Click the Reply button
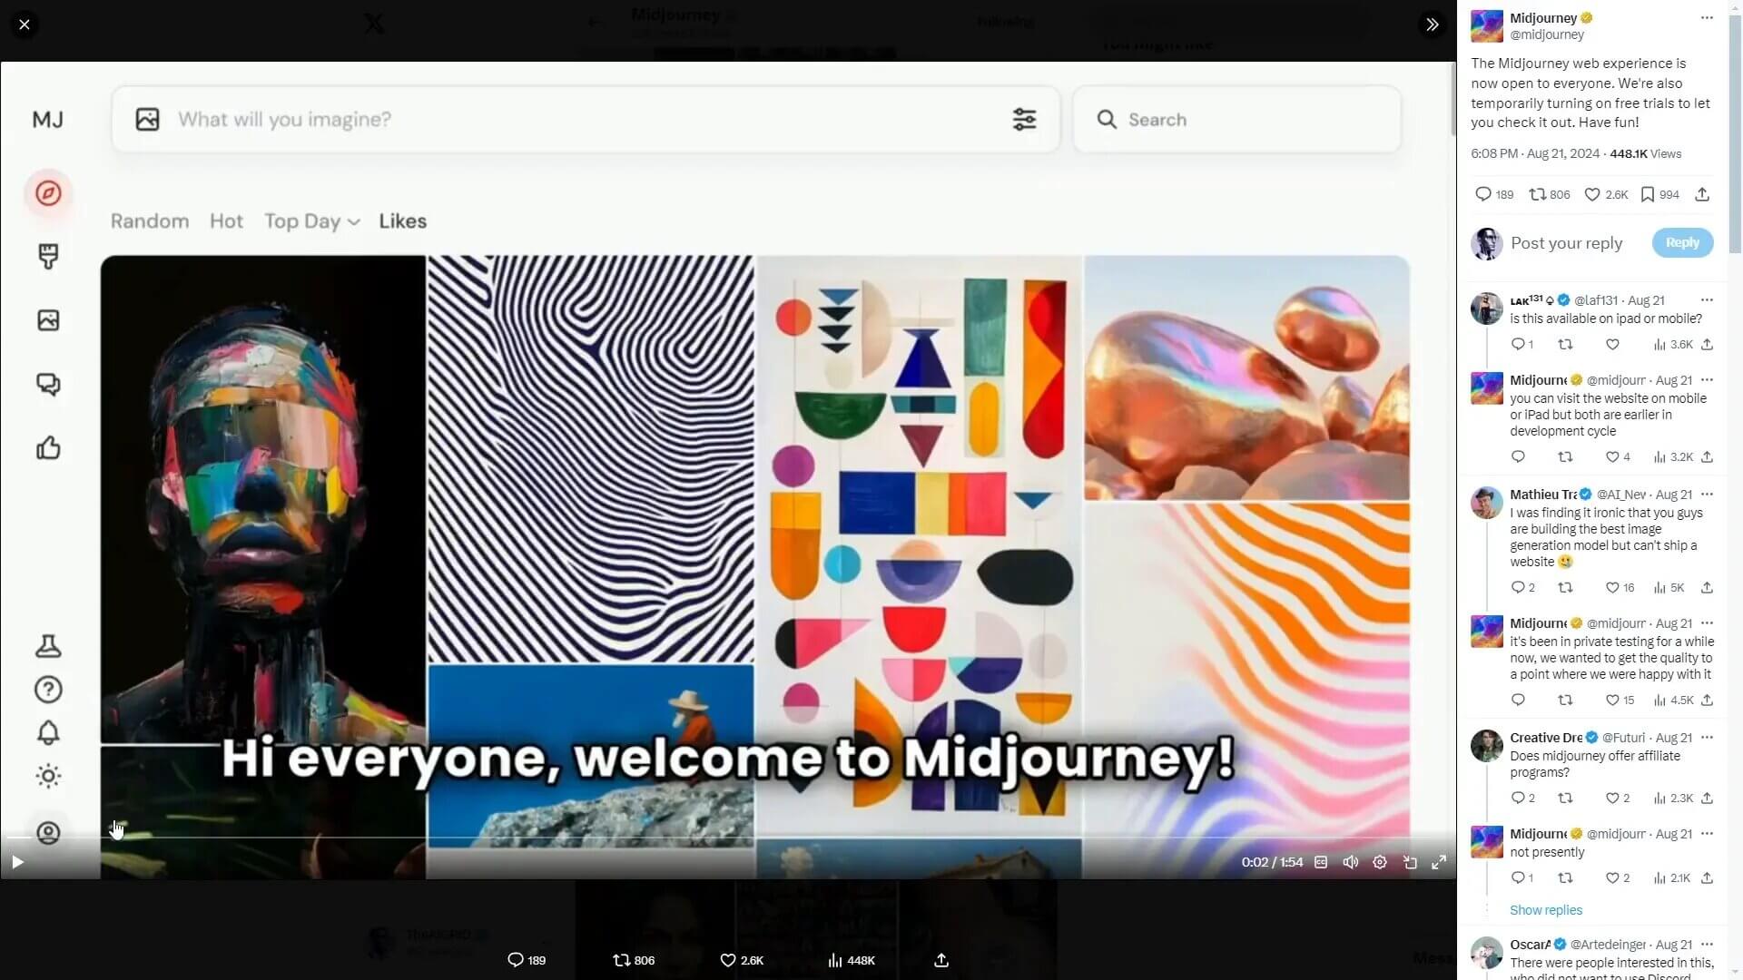 point(1681,242)
